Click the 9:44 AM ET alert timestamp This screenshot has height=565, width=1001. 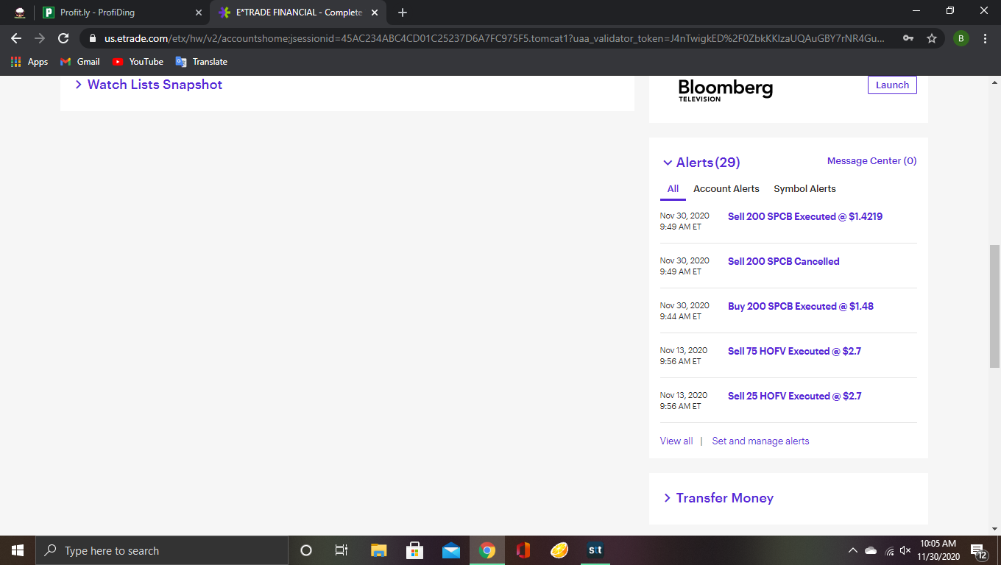681,316
